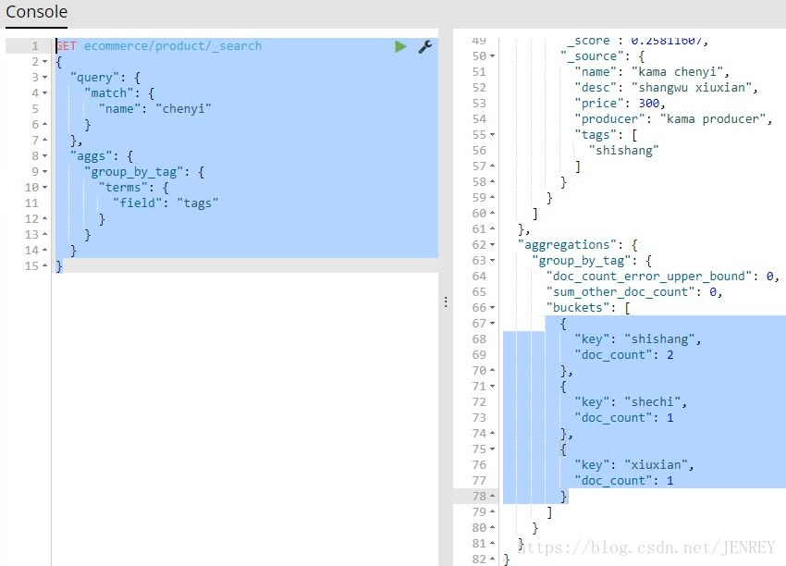Viewport: 786px width, 566px height.
Task: Collapse fold arrow on request line 2
Action: tap(45, 62)
